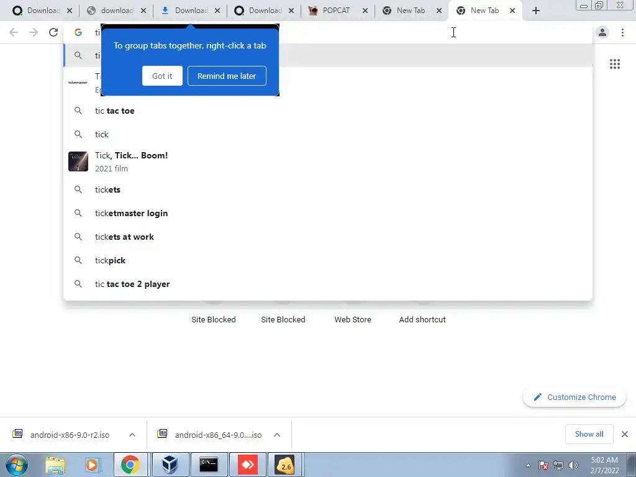Click the search icon beside 'tickets at work'
Image resolution: width=636 pixels, height=477 pixels.
coord(78,237)
